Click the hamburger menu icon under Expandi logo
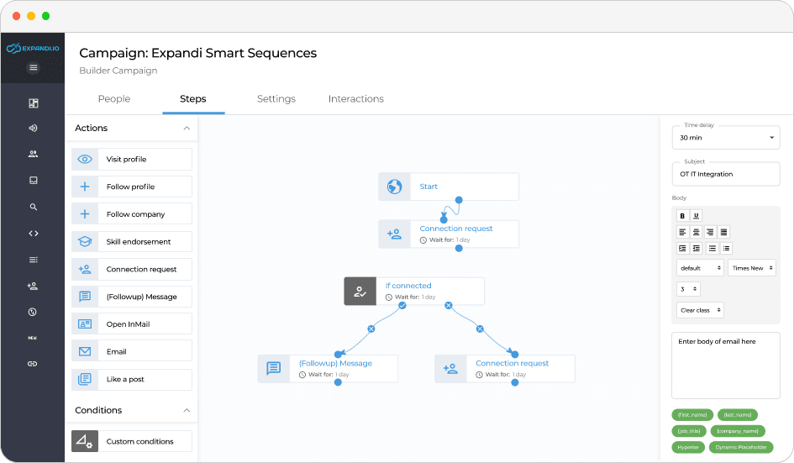 (x=33, y=68)
